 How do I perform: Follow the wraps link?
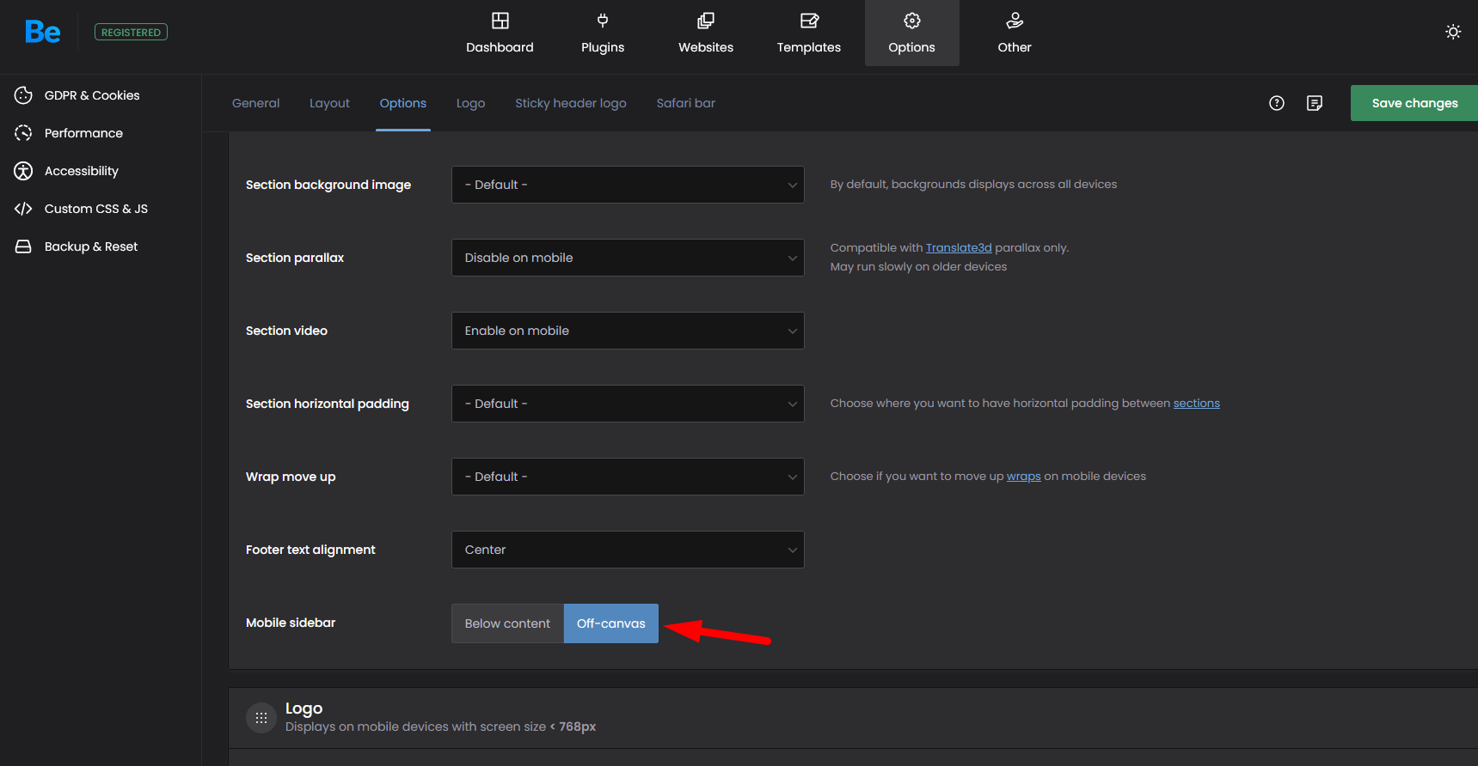(1024, 476)
